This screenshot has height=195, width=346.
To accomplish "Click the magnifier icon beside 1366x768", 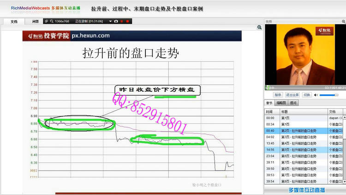I will point(52,21).
